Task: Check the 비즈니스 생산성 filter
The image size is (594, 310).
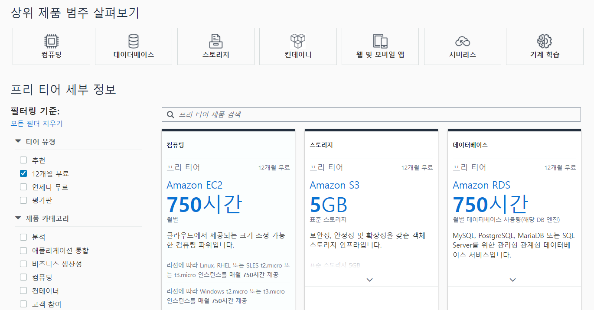Action: [23, 264]
